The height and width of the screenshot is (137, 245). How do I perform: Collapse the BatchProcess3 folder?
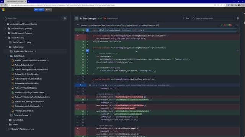coord(6,38)
